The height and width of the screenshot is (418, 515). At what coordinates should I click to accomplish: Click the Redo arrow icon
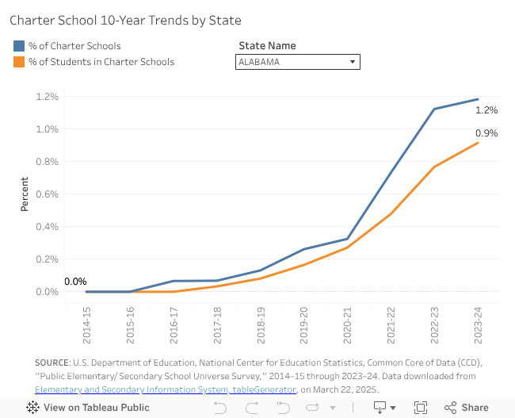pos(252,408)
